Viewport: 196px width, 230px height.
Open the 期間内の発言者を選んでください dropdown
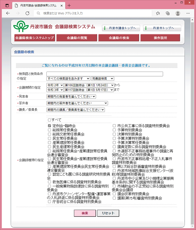point(71,96)
